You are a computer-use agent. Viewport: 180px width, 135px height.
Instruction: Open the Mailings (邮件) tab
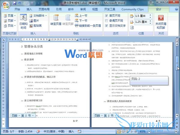point(71,9)
